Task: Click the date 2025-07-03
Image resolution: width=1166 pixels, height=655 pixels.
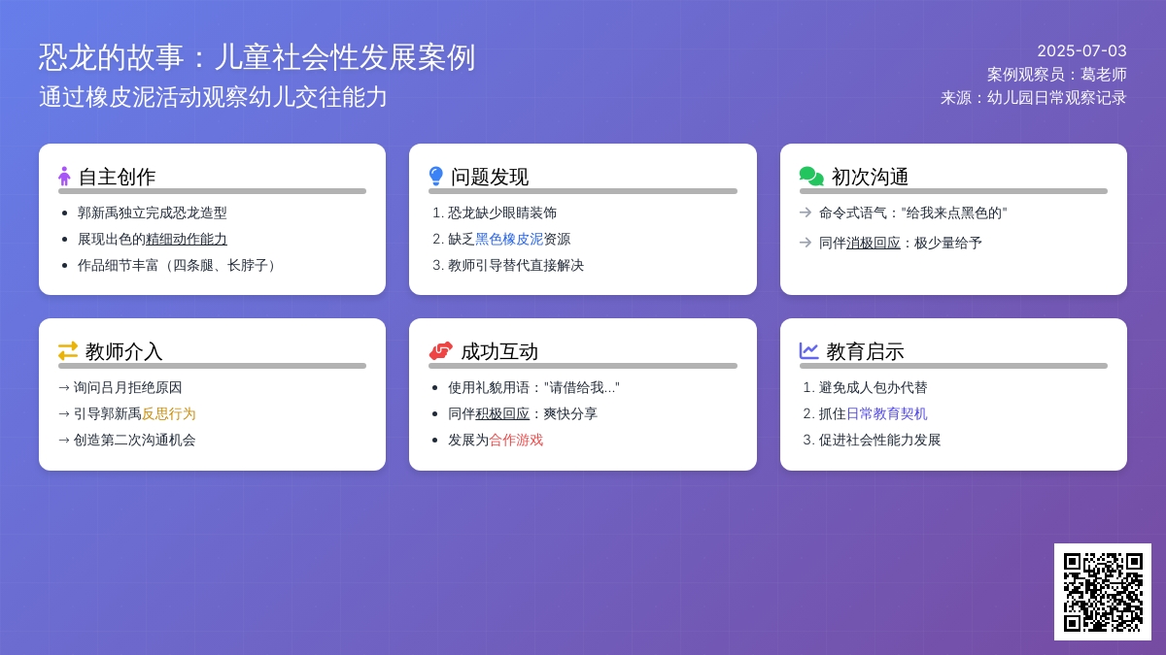Action: [x=1081, y=51]
